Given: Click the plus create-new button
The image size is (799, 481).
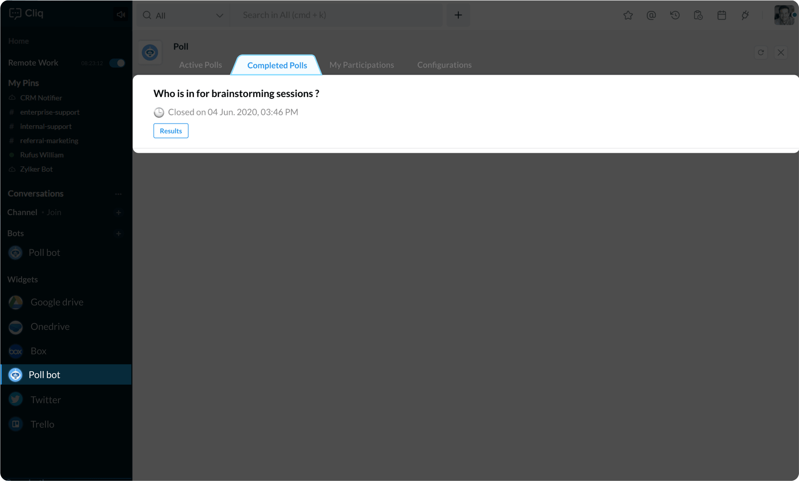Looking at the screenshot, I should click(458, 15).
